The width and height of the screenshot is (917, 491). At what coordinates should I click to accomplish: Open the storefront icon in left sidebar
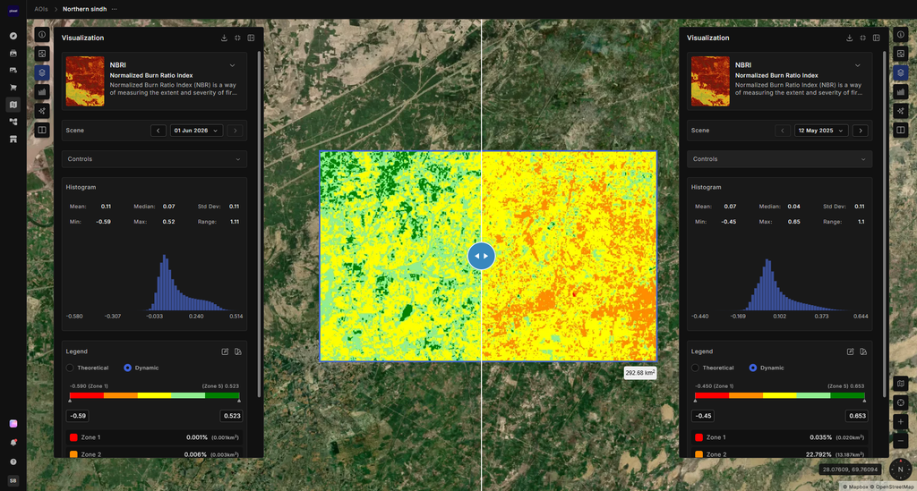[13, 139]
